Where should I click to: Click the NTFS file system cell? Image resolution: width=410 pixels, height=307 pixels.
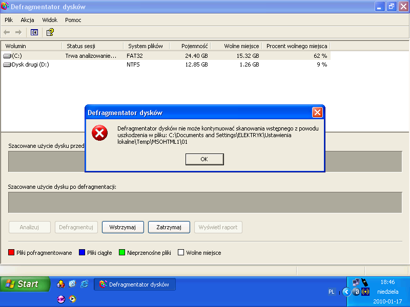tap(133, 64)
